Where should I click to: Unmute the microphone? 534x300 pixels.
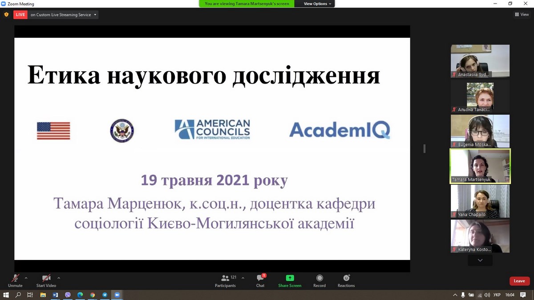click(x=15, y=280)
